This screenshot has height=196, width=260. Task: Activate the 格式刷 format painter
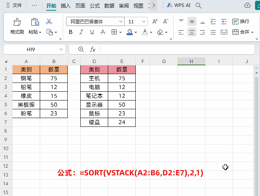(17, 26)
